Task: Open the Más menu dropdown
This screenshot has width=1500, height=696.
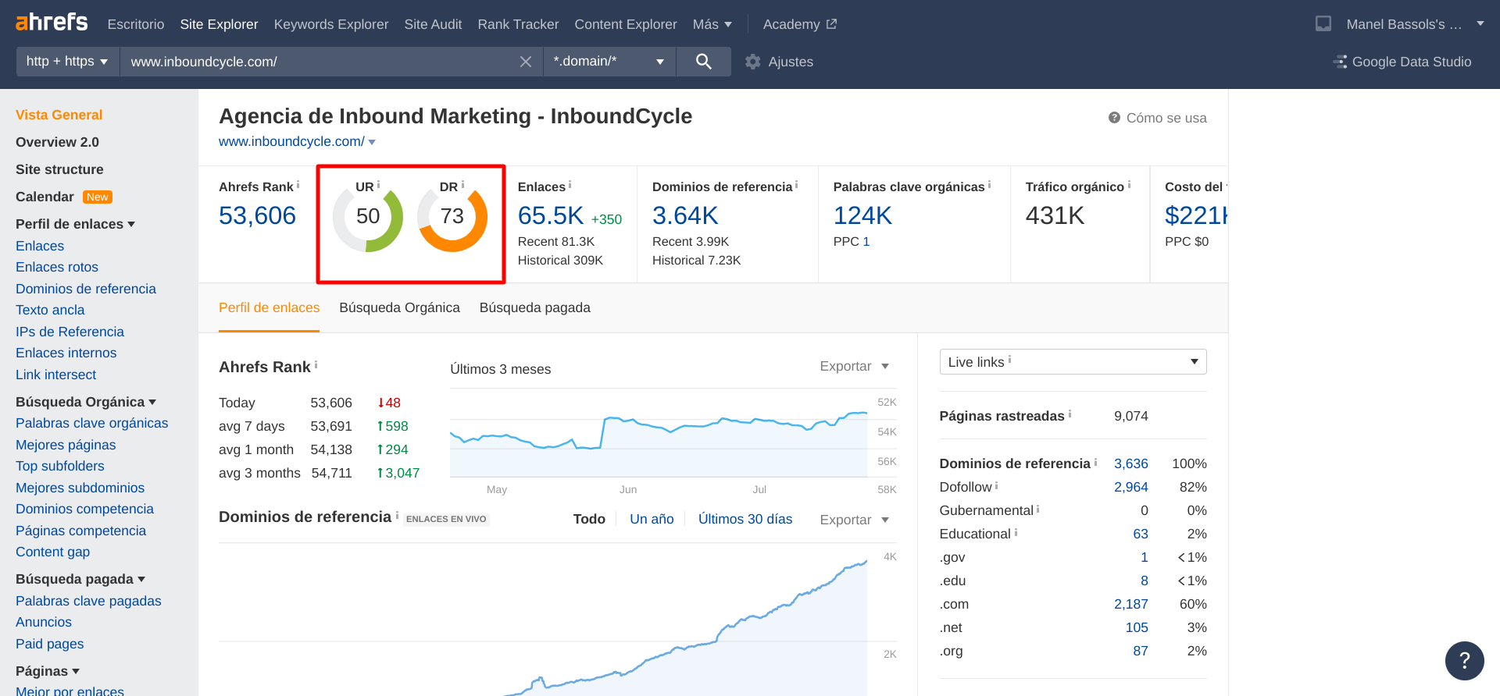Action: tap(712, 24)
